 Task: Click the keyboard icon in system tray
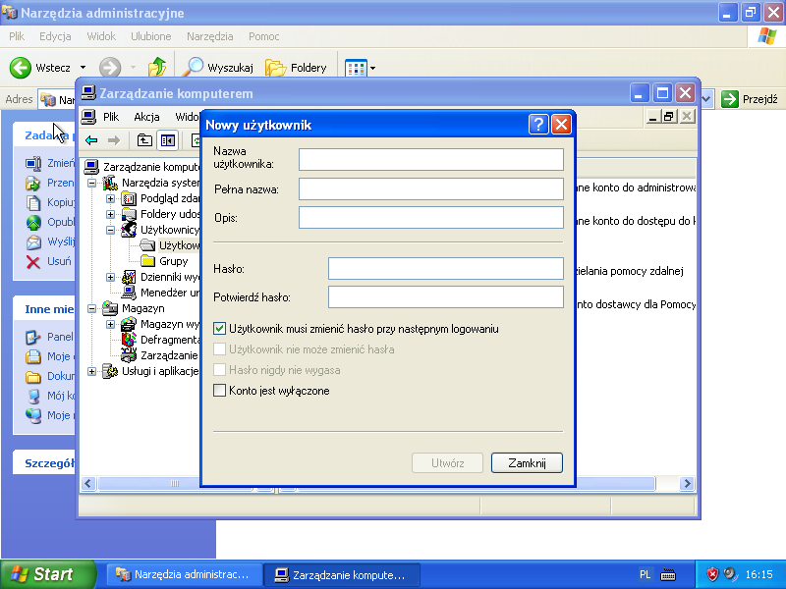(x=669, y=574)
